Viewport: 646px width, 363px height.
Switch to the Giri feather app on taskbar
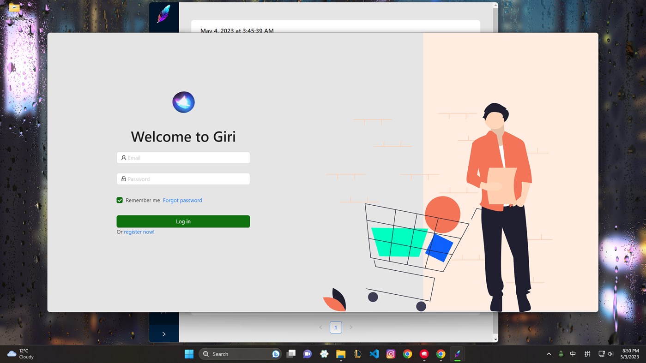[457, 354]
